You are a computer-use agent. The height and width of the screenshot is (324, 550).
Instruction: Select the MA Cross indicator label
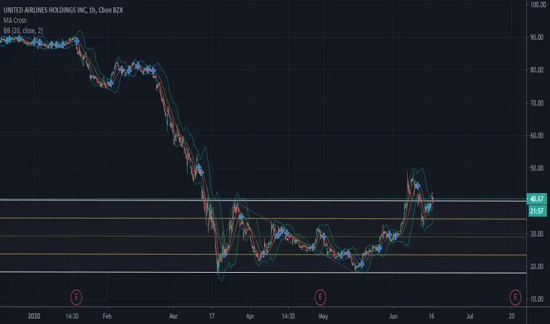pyautogui.click(x=15, y=20)
